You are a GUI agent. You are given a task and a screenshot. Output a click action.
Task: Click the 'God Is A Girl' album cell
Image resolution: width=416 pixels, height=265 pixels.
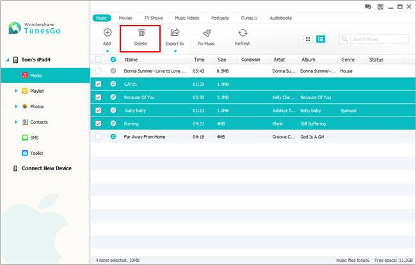(312, 137)
